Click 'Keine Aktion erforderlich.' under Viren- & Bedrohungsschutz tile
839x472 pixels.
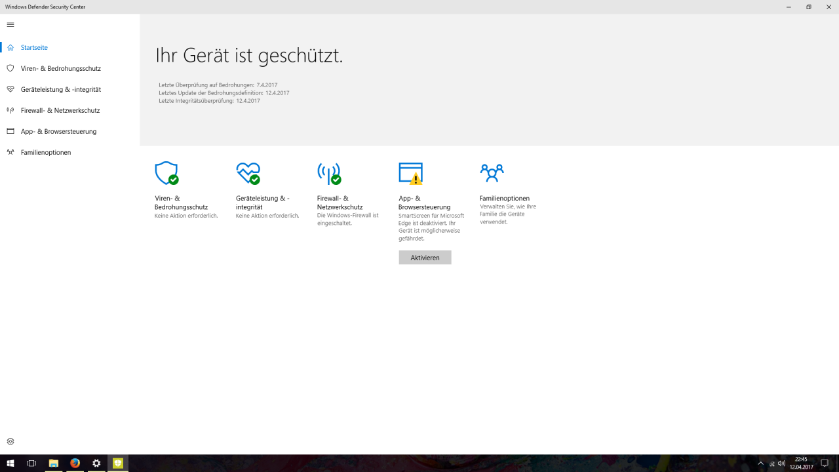186,216
